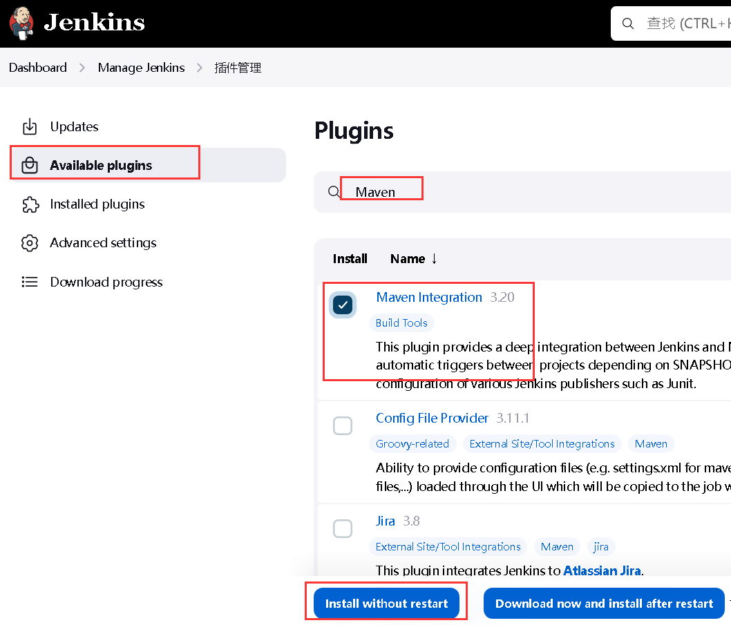Click the Install column header
Viewport: 731px width, 625px height.
coord(350,259)
